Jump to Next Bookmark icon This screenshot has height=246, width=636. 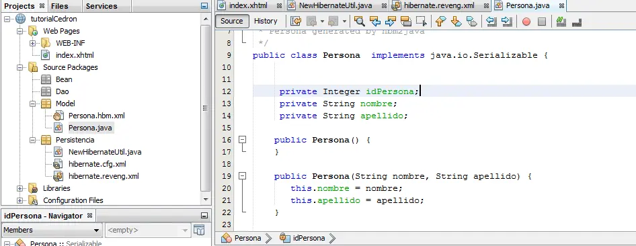[x=456, y=21]
